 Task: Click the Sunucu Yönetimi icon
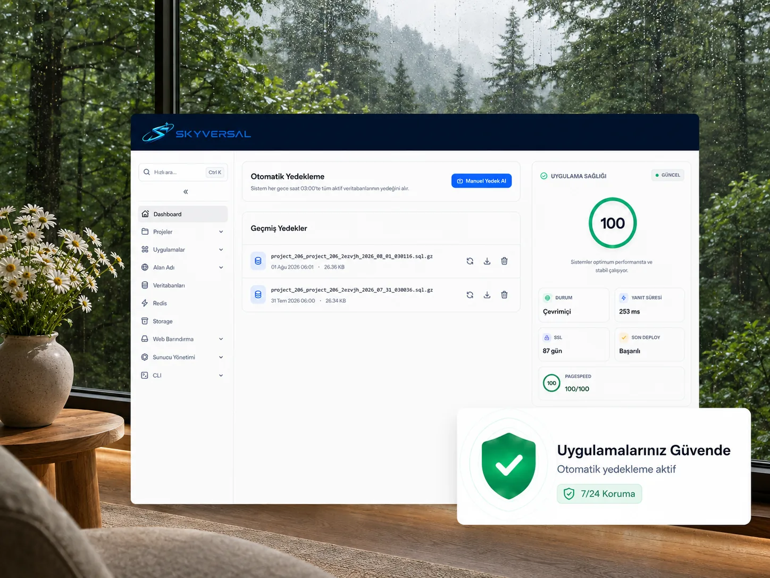pyautogui.click(x=145, y=357)
